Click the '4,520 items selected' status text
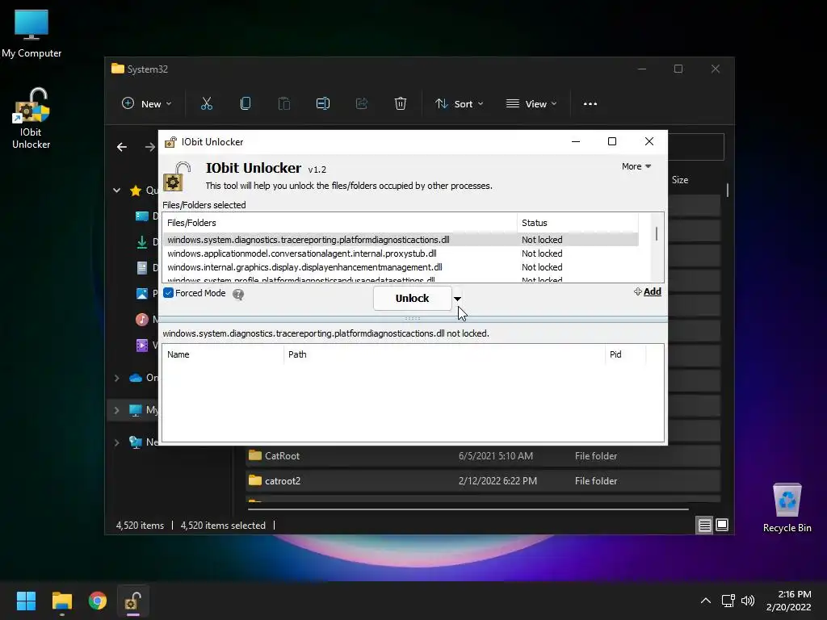 tap(223, 526)
